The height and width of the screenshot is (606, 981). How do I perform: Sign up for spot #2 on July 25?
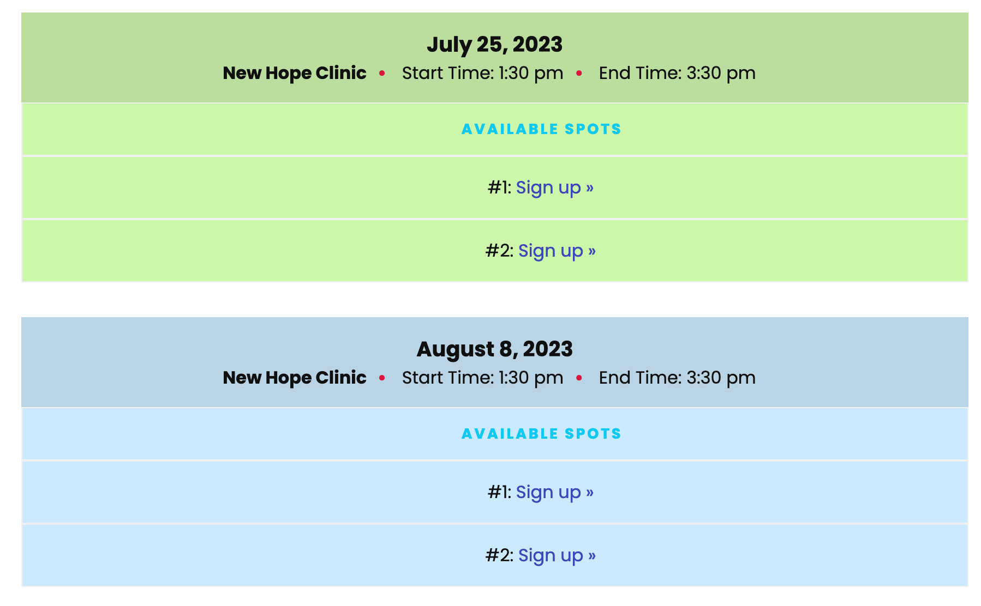557,251
